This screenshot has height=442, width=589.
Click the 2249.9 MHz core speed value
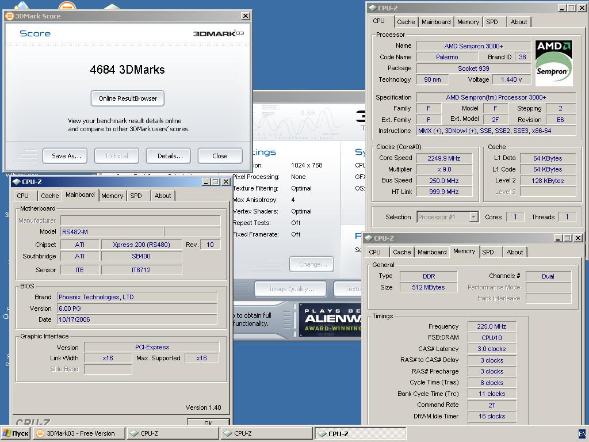444,158
